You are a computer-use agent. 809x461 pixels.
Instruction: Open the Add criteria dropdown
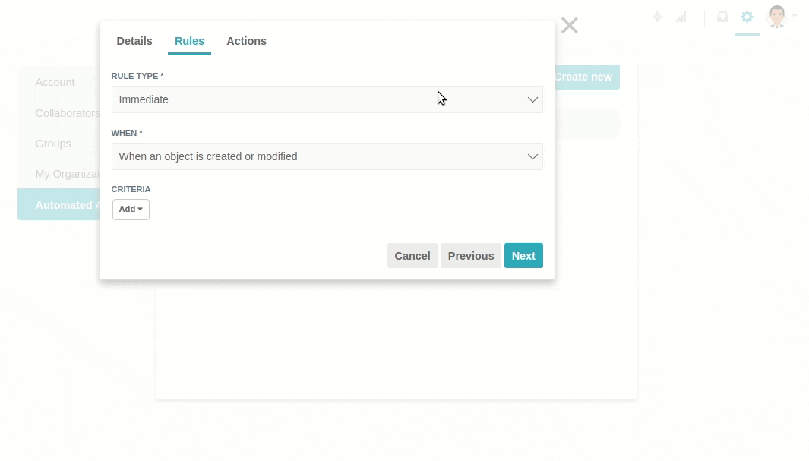click(131, 210)
